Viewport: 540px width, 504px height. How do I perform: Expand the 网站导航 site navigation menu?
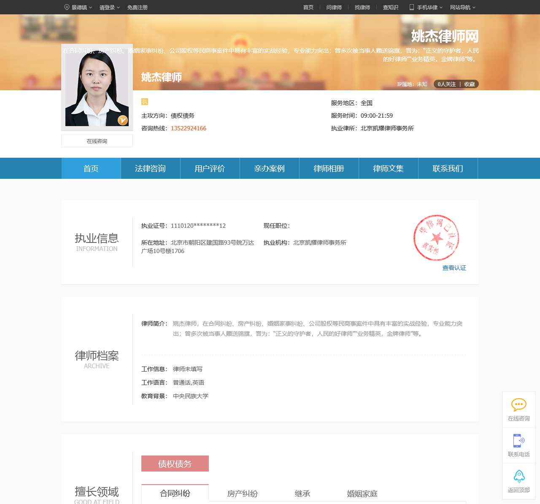pyautogui.click(x=462, y=7)
